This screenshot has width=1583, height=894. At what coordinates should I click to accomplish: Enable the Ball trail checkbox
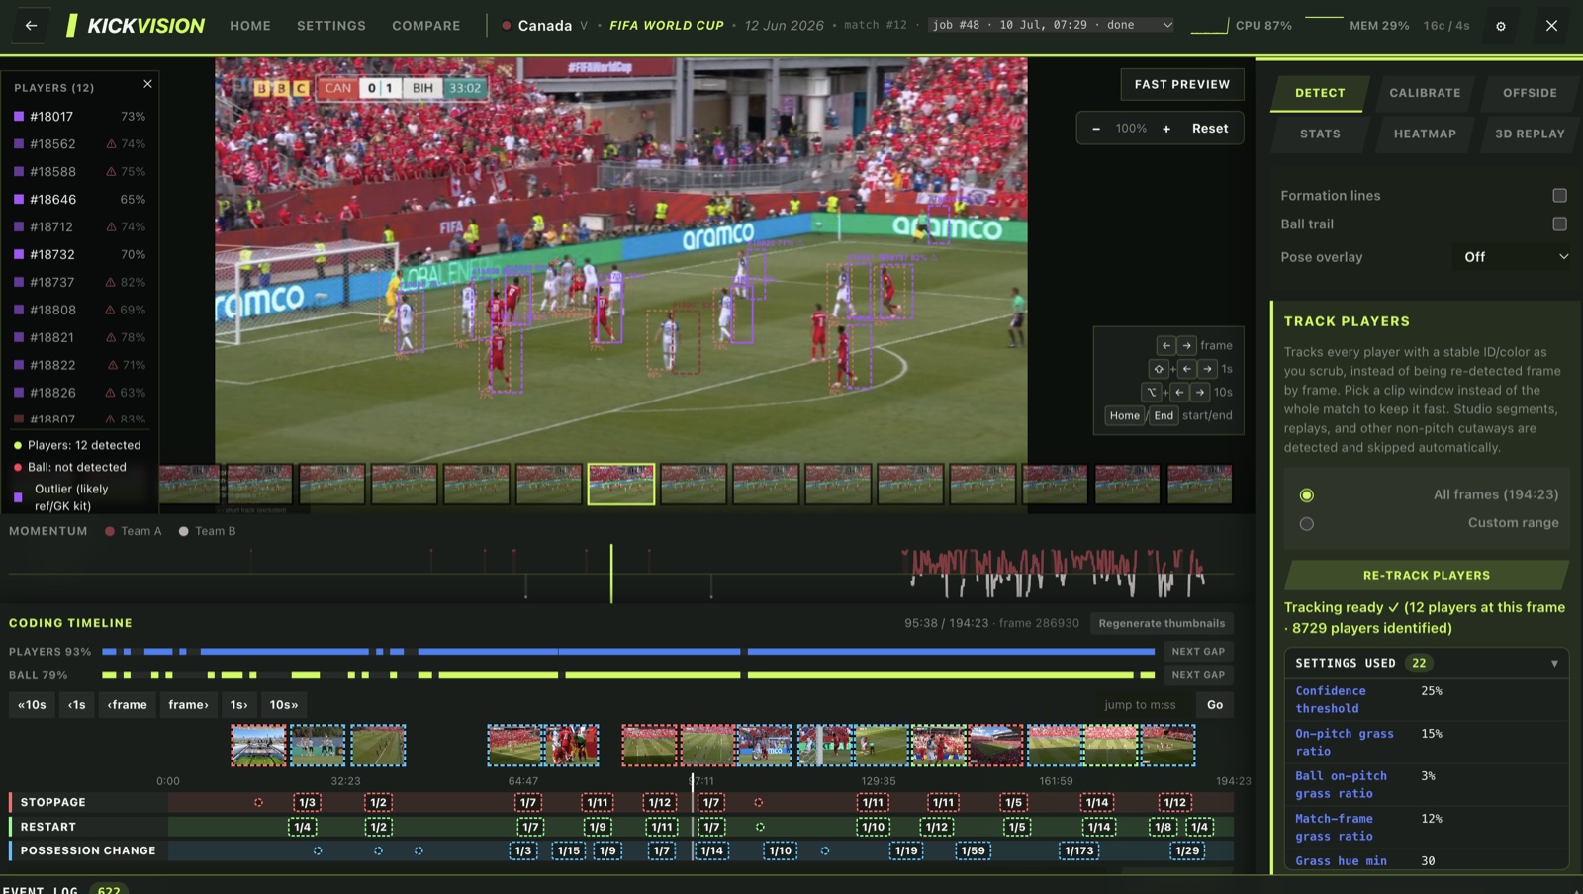1559,224
